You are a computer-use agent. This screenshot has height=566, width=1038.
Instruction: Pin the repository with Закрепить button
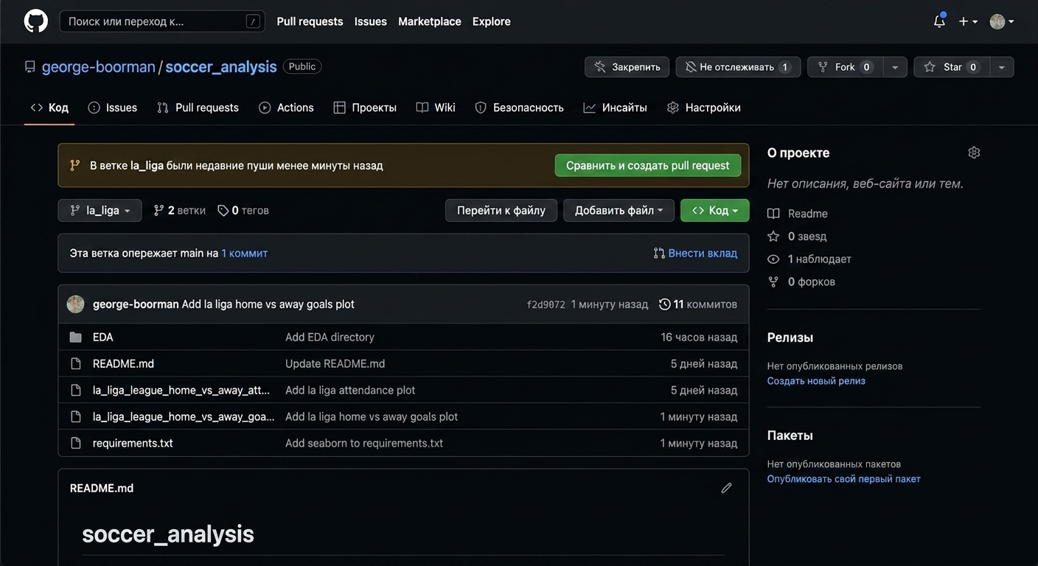tap(627, 67)
